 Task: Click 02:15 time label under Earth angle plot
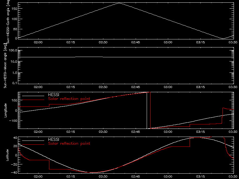pos(71,42)
